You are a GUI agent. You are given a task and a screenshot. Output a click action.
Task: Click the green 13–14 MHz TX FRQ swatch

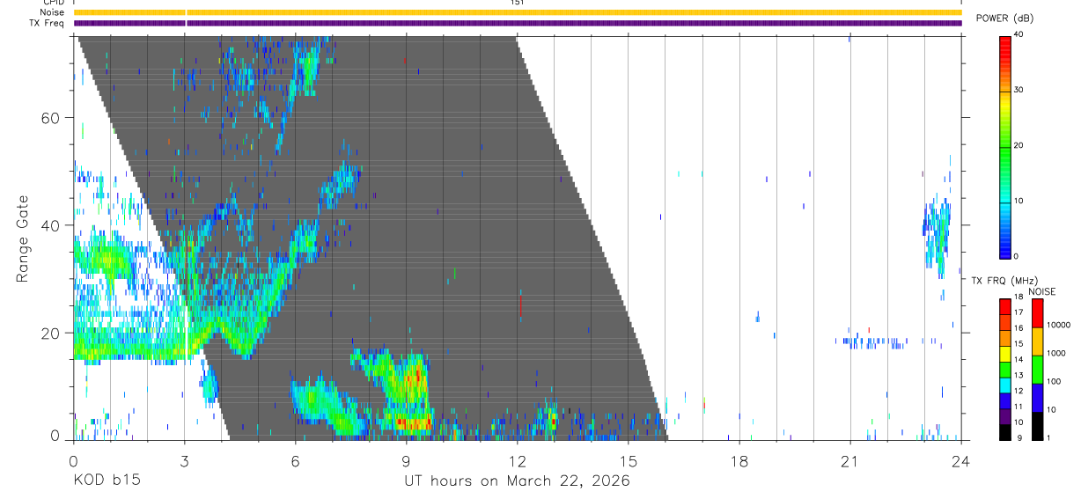click(x=1004, y=370)
